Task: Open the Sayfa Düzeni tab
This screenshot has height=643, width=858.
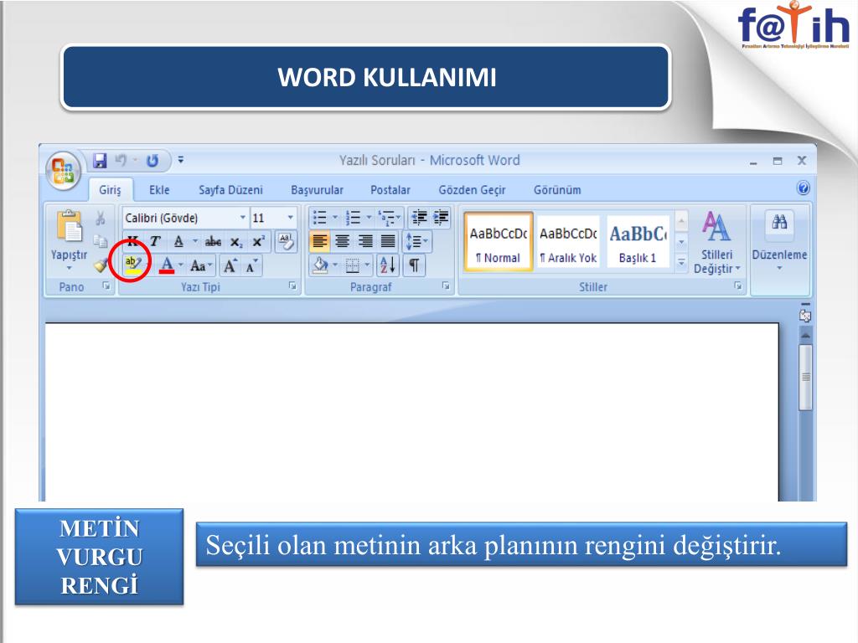Action: (230, 190)
